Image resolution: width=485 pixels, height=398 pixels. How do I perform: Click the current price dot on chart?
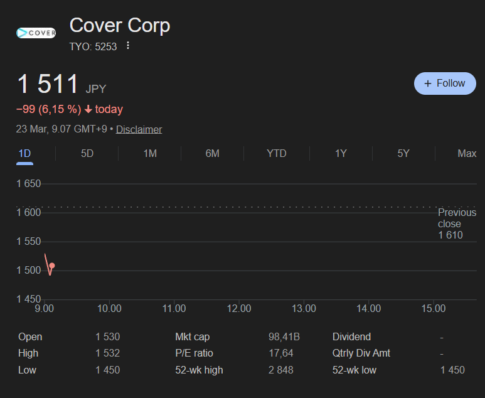pyautogui.click(x=52, y=266)
